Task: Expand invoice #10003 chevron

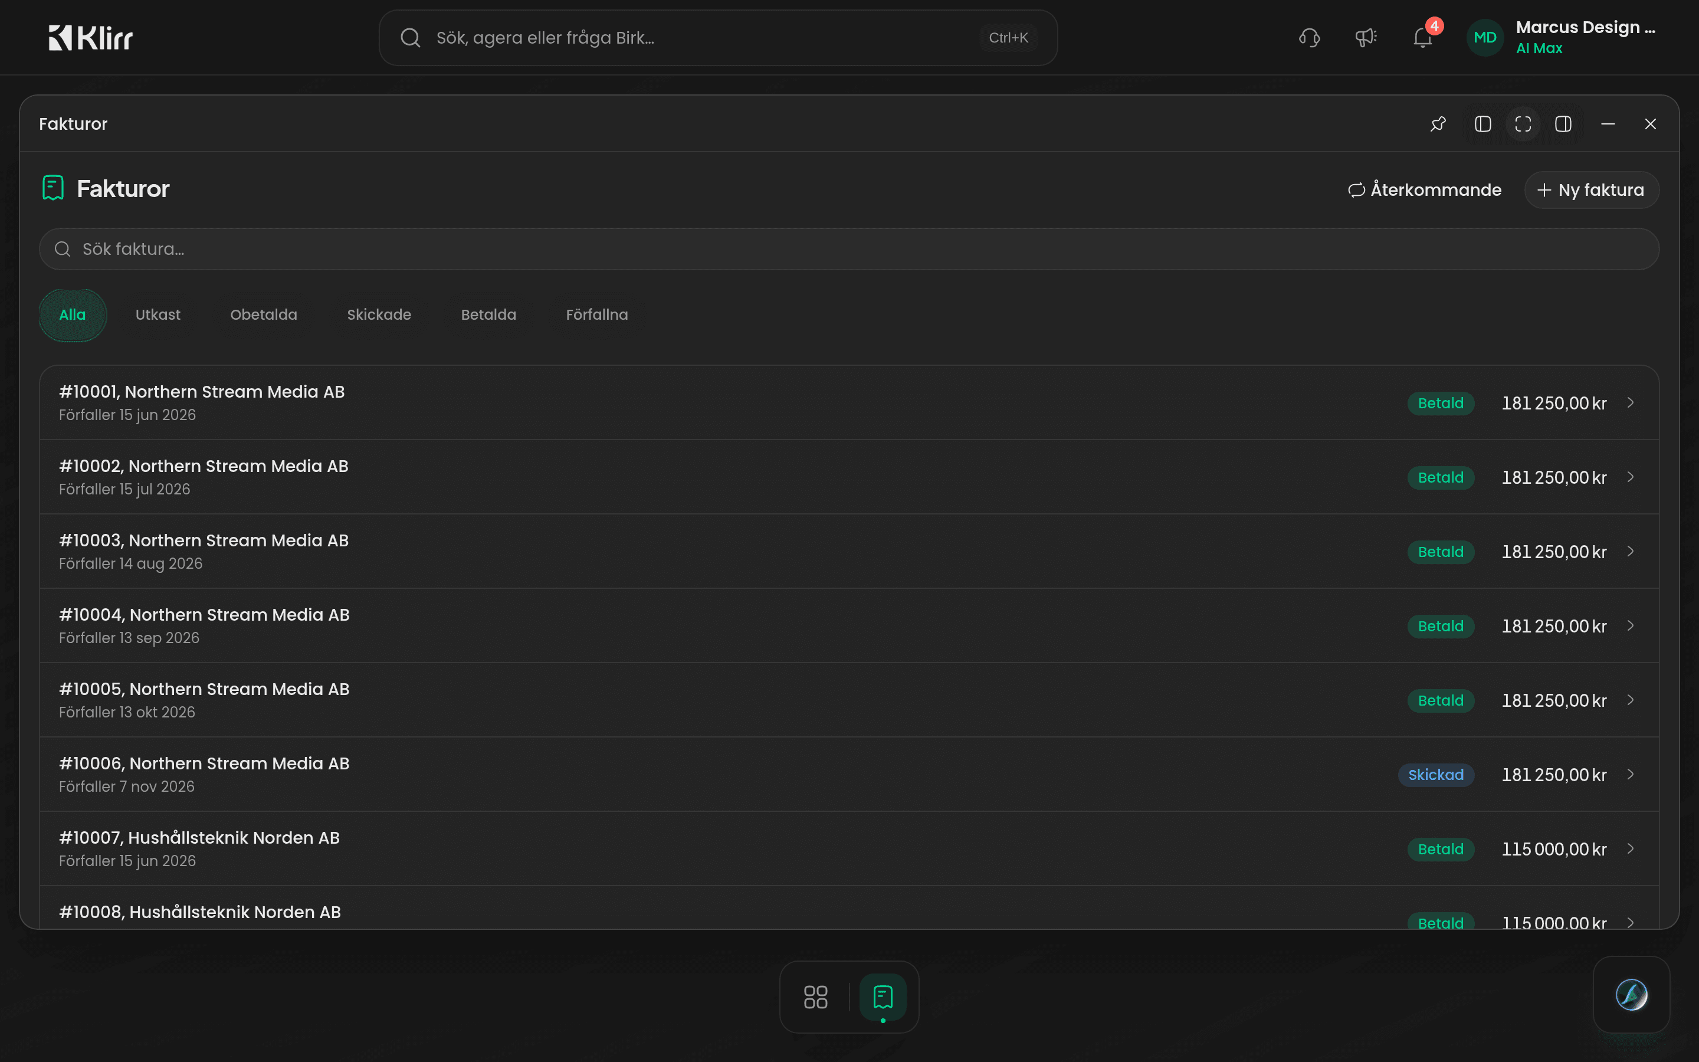Action: point(1630,552)
